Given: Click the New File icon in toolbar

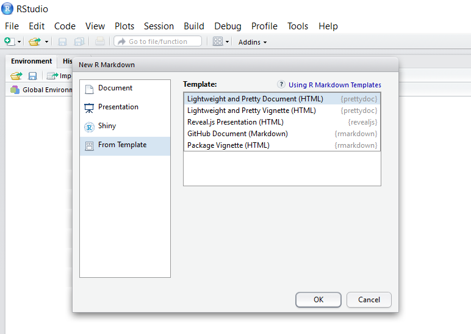Looking at the screenshot, I should point(9,42).
